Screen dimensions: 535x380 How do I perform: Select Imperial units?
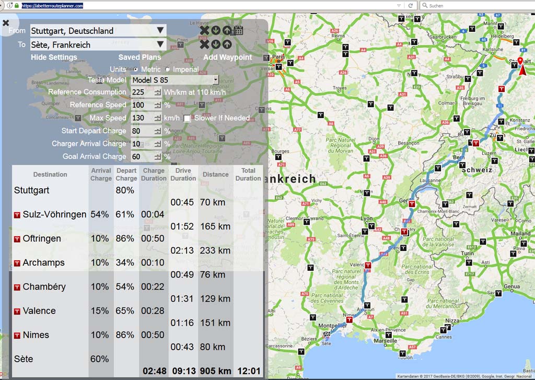[x=168, y=70]
